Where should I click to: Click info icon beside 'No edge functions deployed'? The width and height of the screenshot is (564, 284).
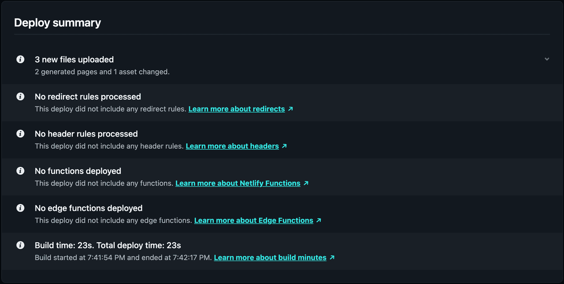pyautogui.click(x=20, y=208)
